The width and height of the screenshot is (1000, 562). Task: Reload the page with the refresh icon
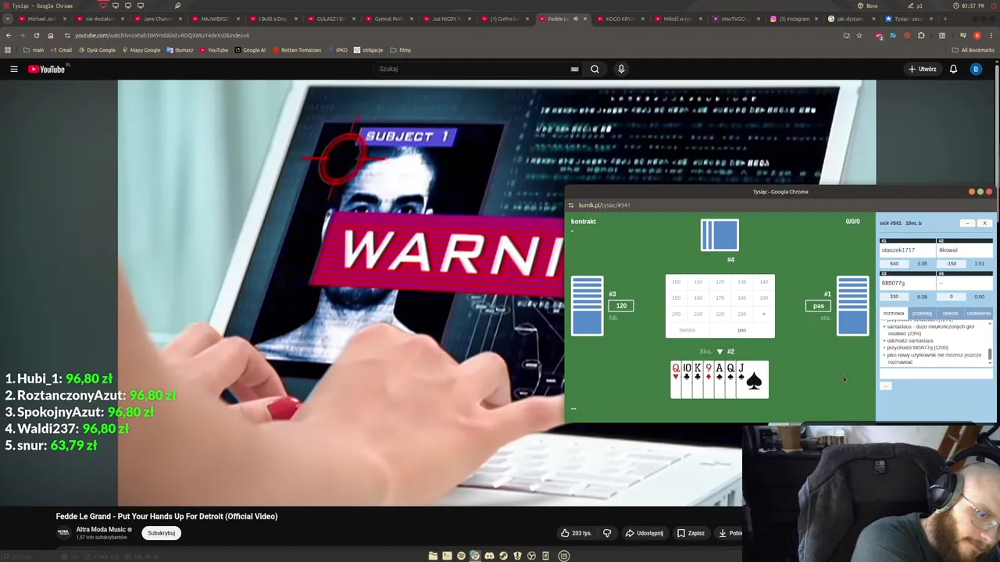36,35
